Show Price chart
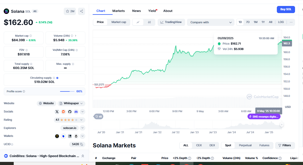This screenshot has width=303, height=165. tap(100, 22)
